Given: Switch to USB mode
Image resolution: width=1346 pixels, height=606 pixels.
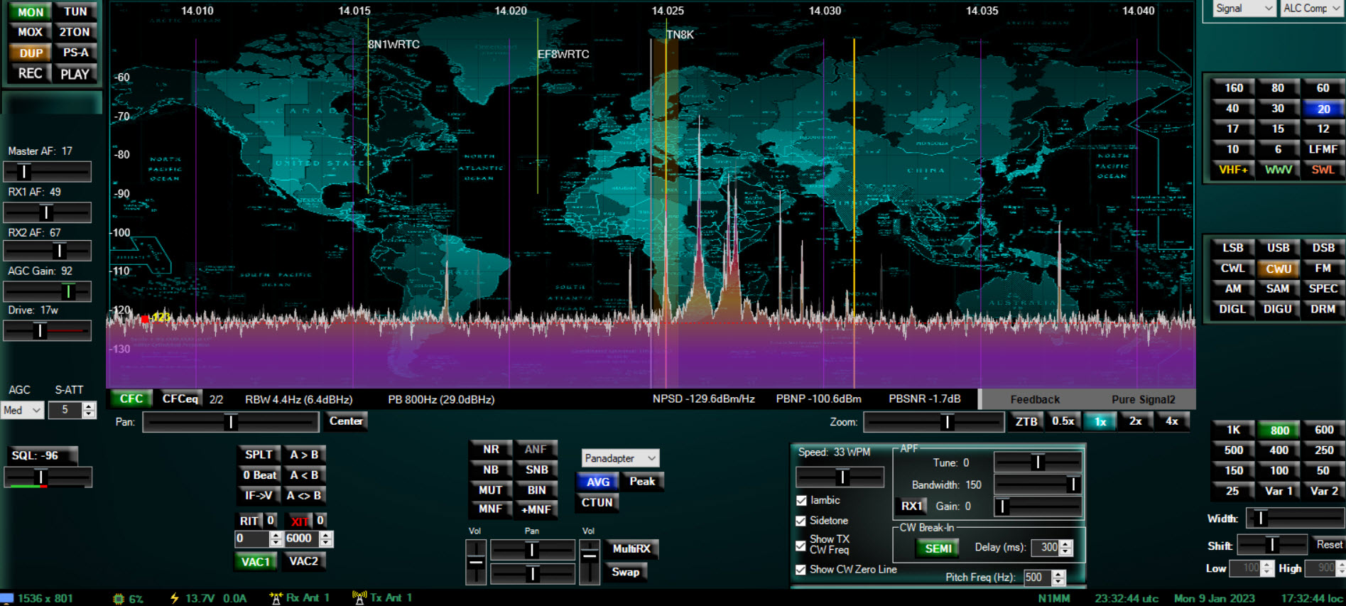Looking at the screenshot, I should pyautogui.click(x=1278, y=248).
